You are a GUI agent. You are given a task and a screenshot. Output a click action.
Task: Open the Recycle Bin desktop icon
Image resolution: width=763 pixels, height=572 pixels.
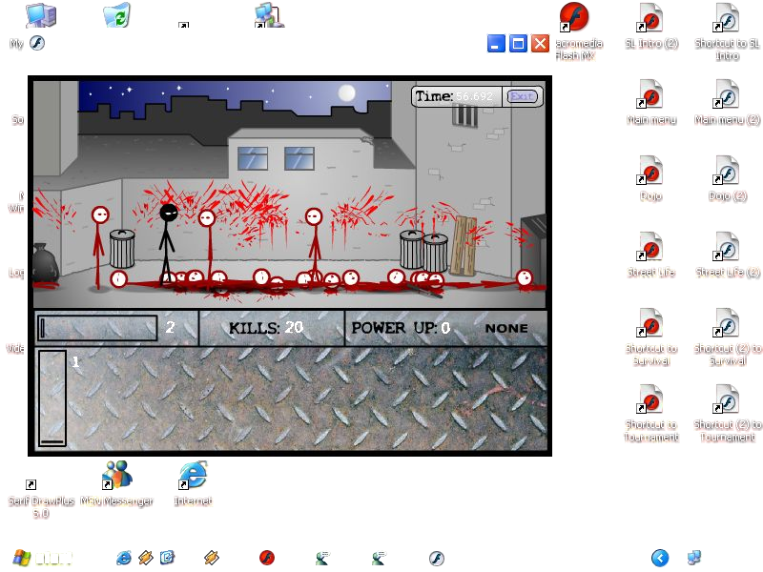[x=116, y=15]
